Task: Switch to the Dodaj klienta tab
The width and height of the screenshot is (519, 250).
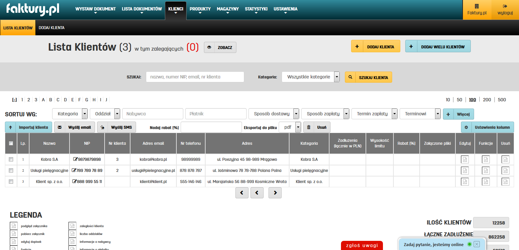Action: (51, 28)
